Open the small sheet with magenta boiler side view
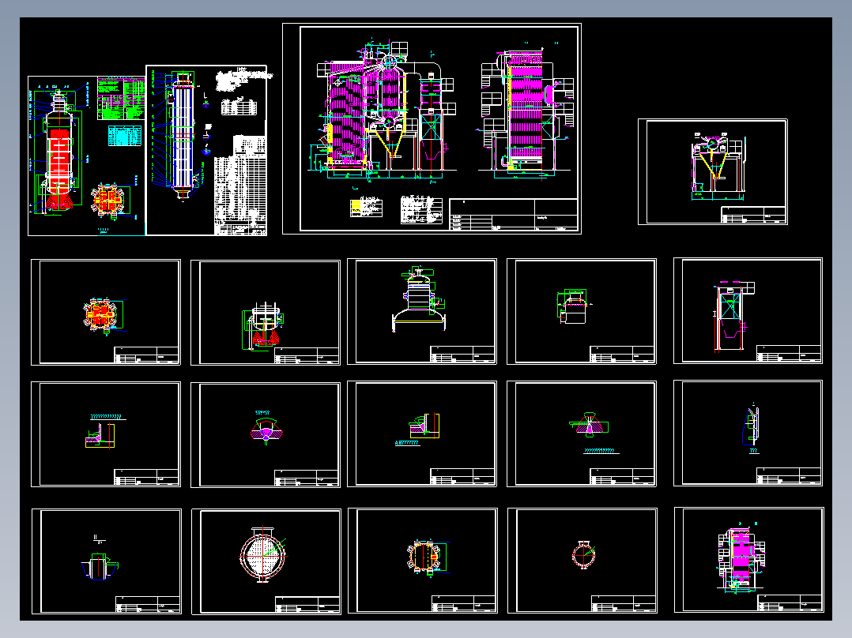The height and width of the screenshot is (638, 852). pos(748,560)
